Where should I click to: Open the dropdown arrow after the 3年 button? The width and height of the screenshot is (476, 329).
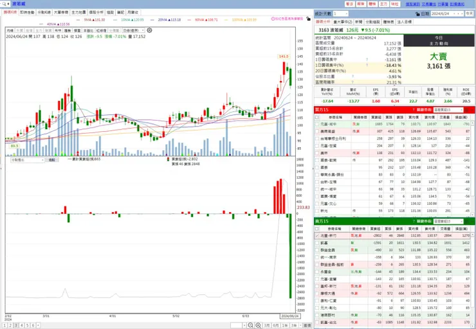[x=300, y=325]
